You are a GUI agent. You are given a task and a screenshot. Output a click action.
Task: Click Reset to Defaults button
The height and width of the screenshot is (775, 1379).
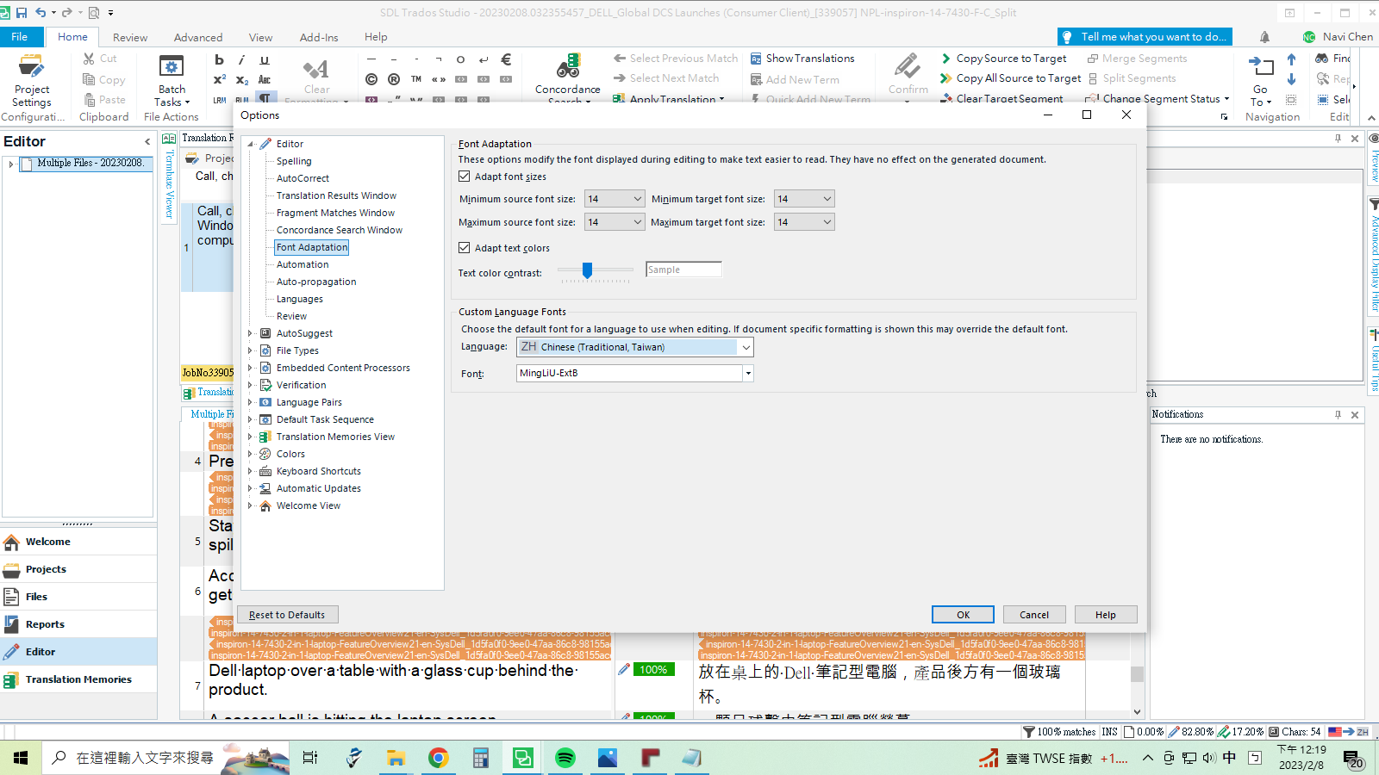pyautogui.click(x=287, y=615)
